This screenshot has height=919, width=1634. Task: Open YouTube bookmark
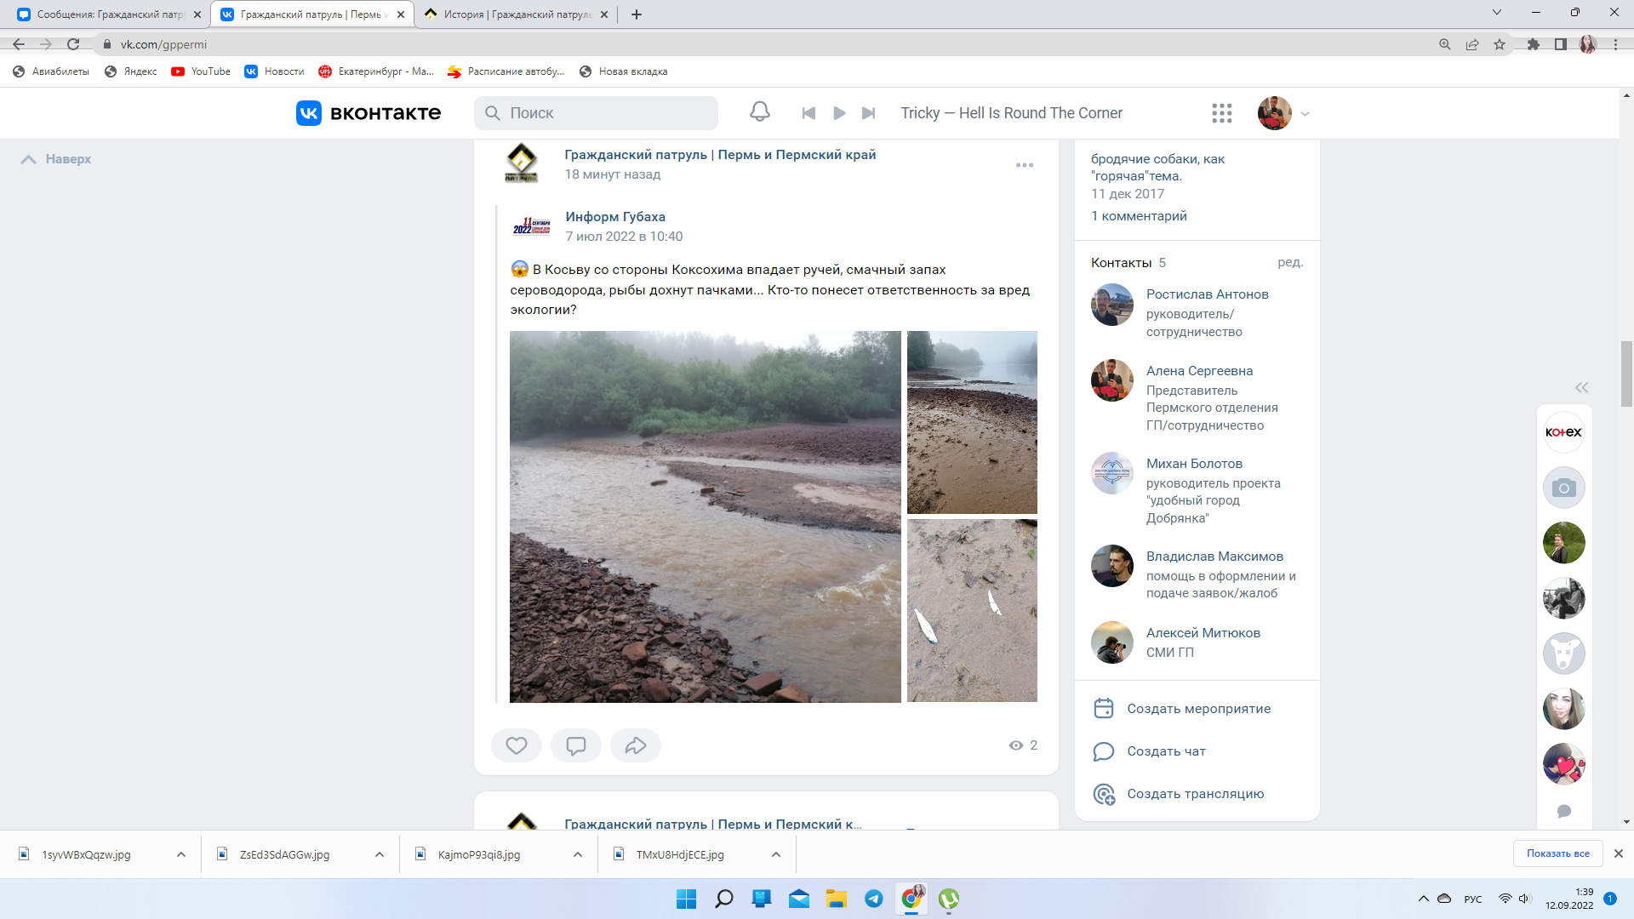click(201, 71)
